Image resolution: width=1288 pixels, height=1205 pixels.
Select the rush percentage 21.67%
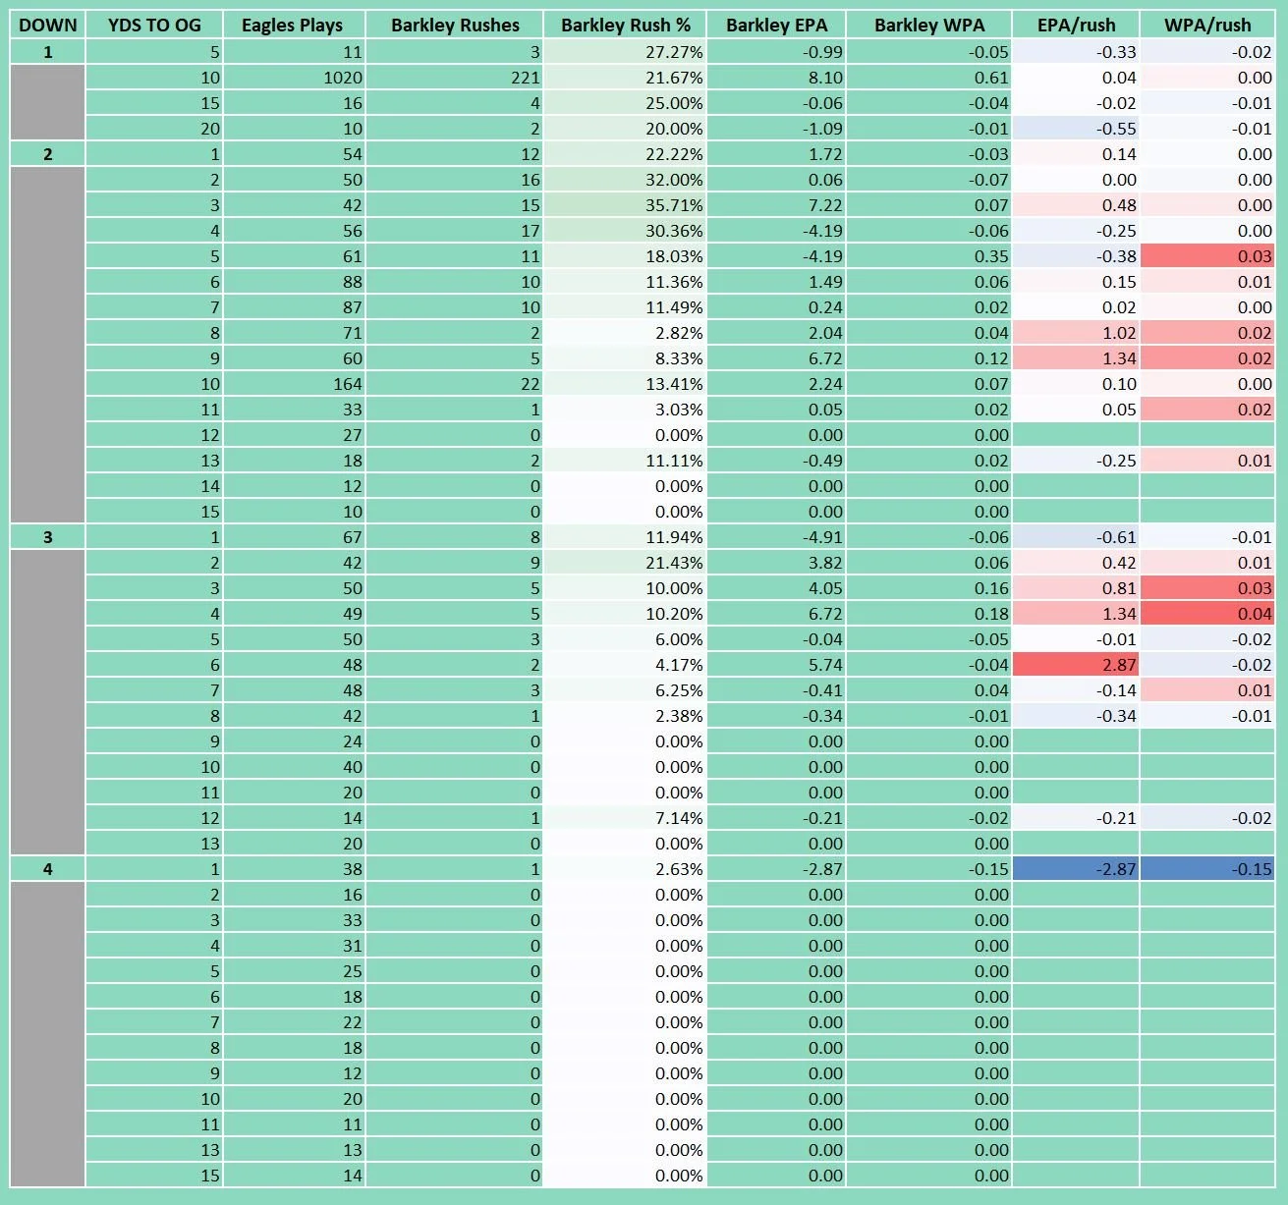(x=625, y=78)
